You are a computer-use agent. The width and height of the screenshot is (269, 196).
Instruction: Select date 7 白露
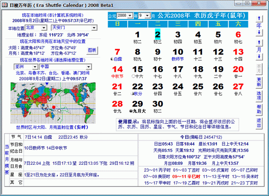117,55
